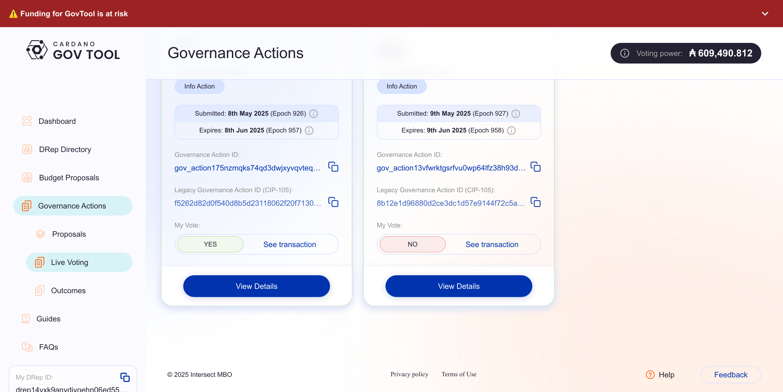Copy legacy ID starting with 8b12e1d9
The width and height of the screenshot is (783, 392).
(x=535, y=202)
